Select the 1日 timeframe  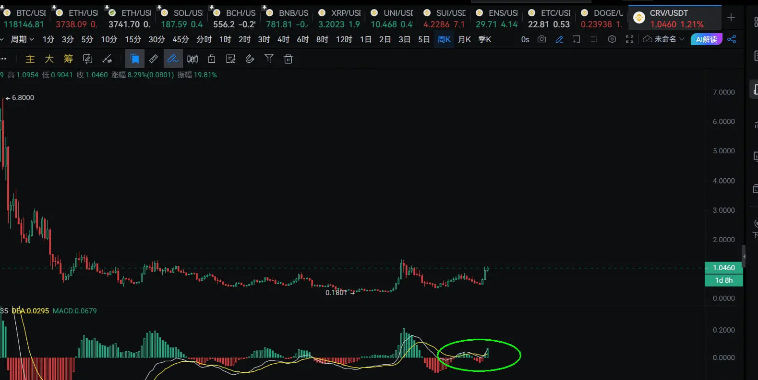(x=366, y=39)
